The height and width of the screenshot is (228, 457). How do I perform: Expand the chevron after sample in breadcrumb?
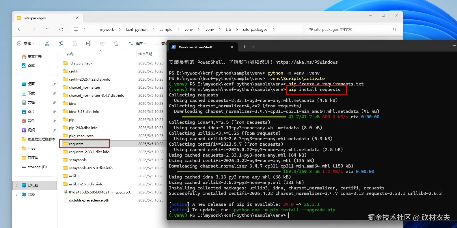[x=178, y=29]
